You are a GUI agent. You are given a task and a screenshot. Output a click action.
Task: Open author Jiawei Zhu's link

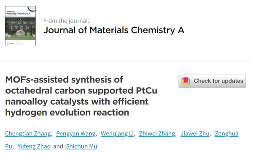195,134
